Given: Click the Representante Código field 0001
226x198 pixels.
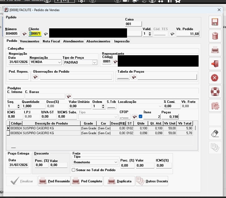Looking at the screenshot, I should [107, 62].
